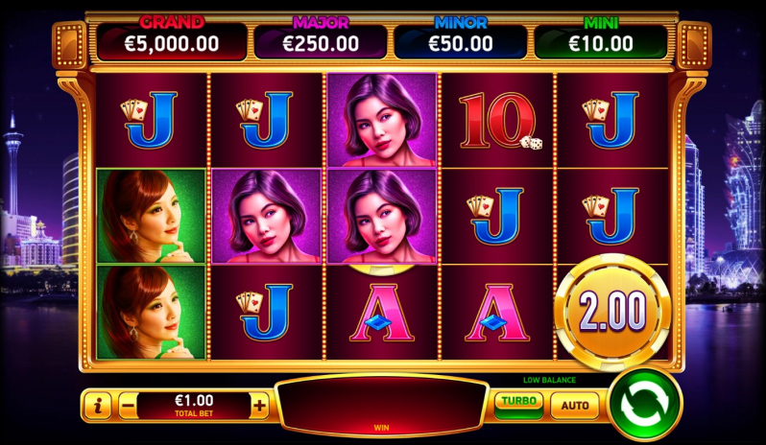Click the pink A symbol on fourth reel

click(498, 313)
